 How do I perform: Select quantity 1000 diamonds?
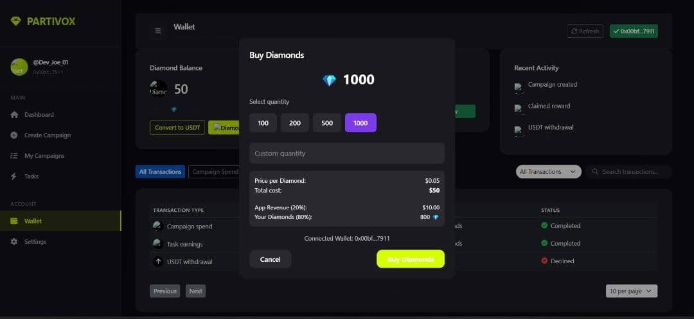coord(360,123)
